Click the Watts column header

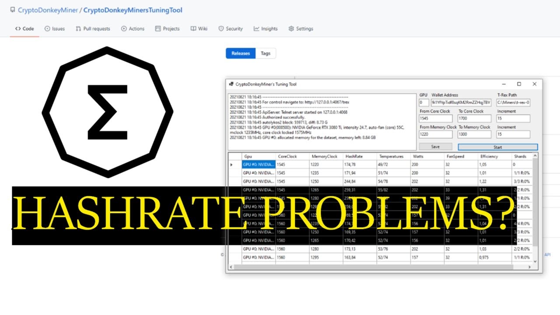click(x=427, y=156)
